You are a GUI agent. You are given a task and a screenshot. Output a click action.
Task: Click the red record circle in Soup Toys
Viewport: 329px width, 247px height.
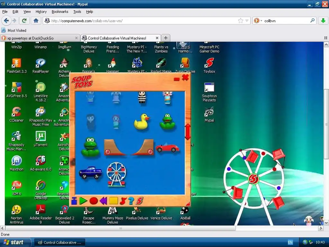point(93,201)
